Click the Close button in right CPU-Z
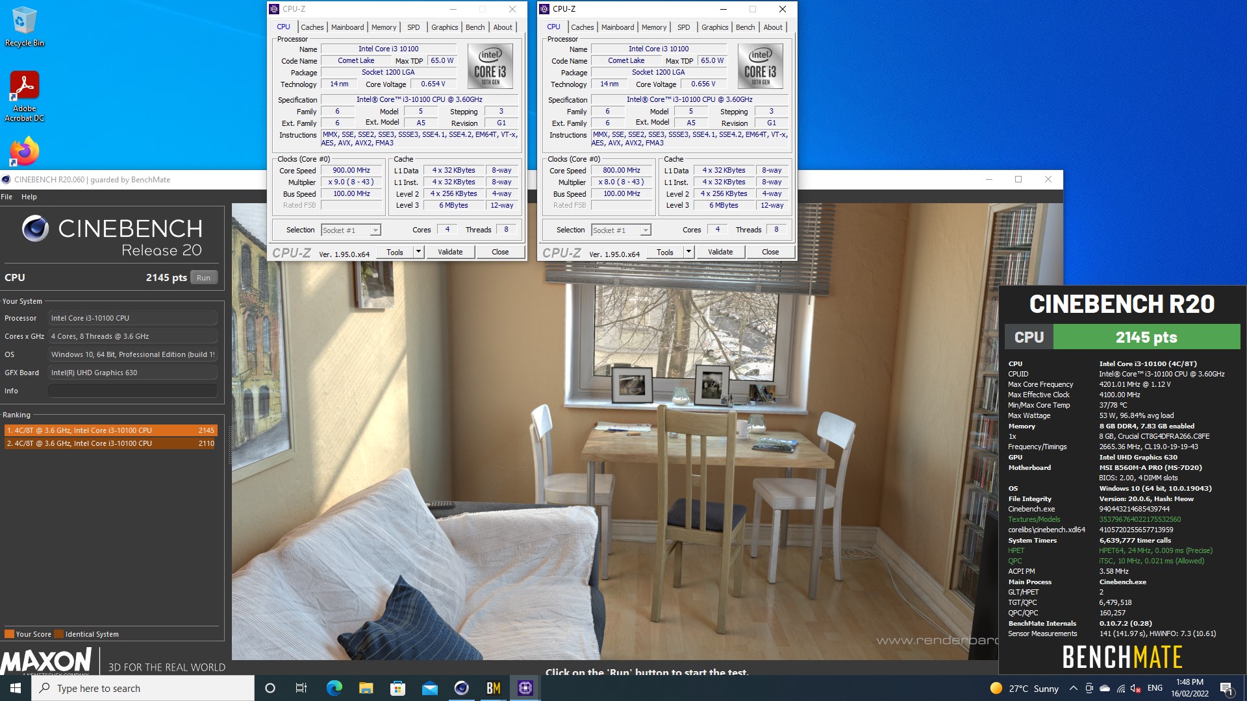Image resolution: width=1247 pixels, height=701 pixels. pyautogui.click(x=770, y=252)
